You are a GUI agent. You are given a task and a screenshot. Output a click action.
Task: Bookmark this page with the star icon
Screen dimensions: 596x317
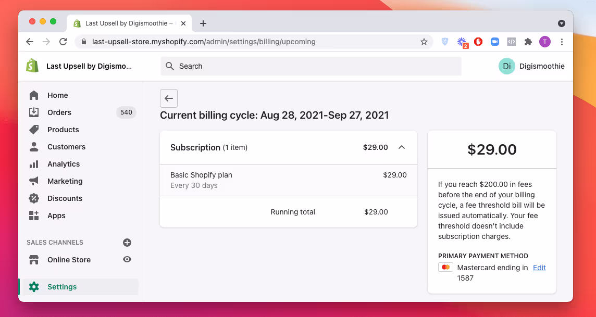click(x=424, y=42)
